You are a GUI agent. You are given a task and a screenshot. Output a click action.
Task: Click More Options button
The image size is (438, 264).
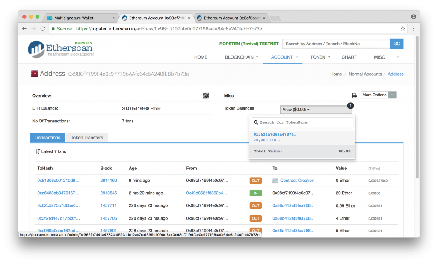point(374,95)
